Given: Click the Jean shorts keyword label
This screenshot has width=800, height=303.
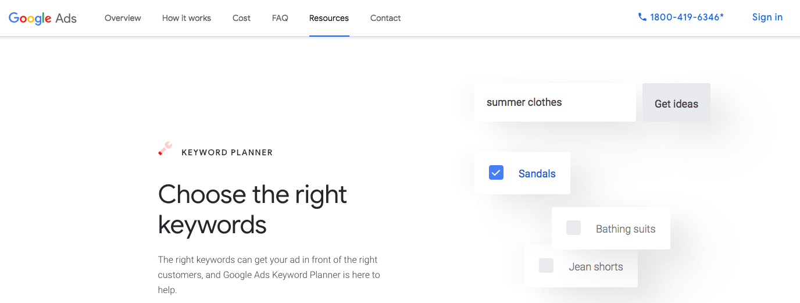Looking at the screenshot, I should (596, 267).
